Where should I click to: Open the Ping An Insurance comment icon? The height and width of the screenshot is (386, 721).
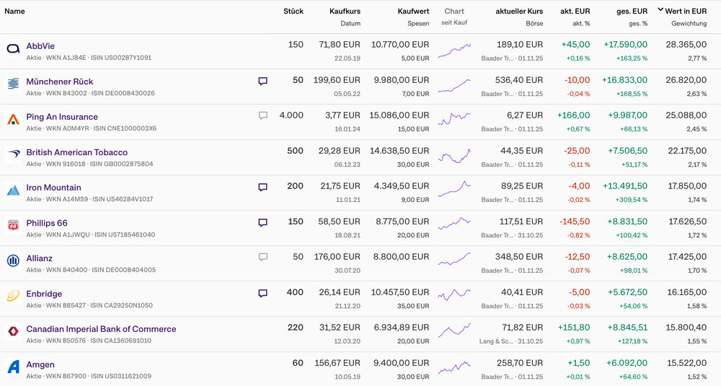coord(262,116)
